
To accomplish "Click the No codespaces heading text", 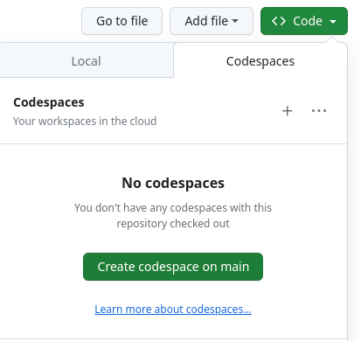I will point(173,183).
